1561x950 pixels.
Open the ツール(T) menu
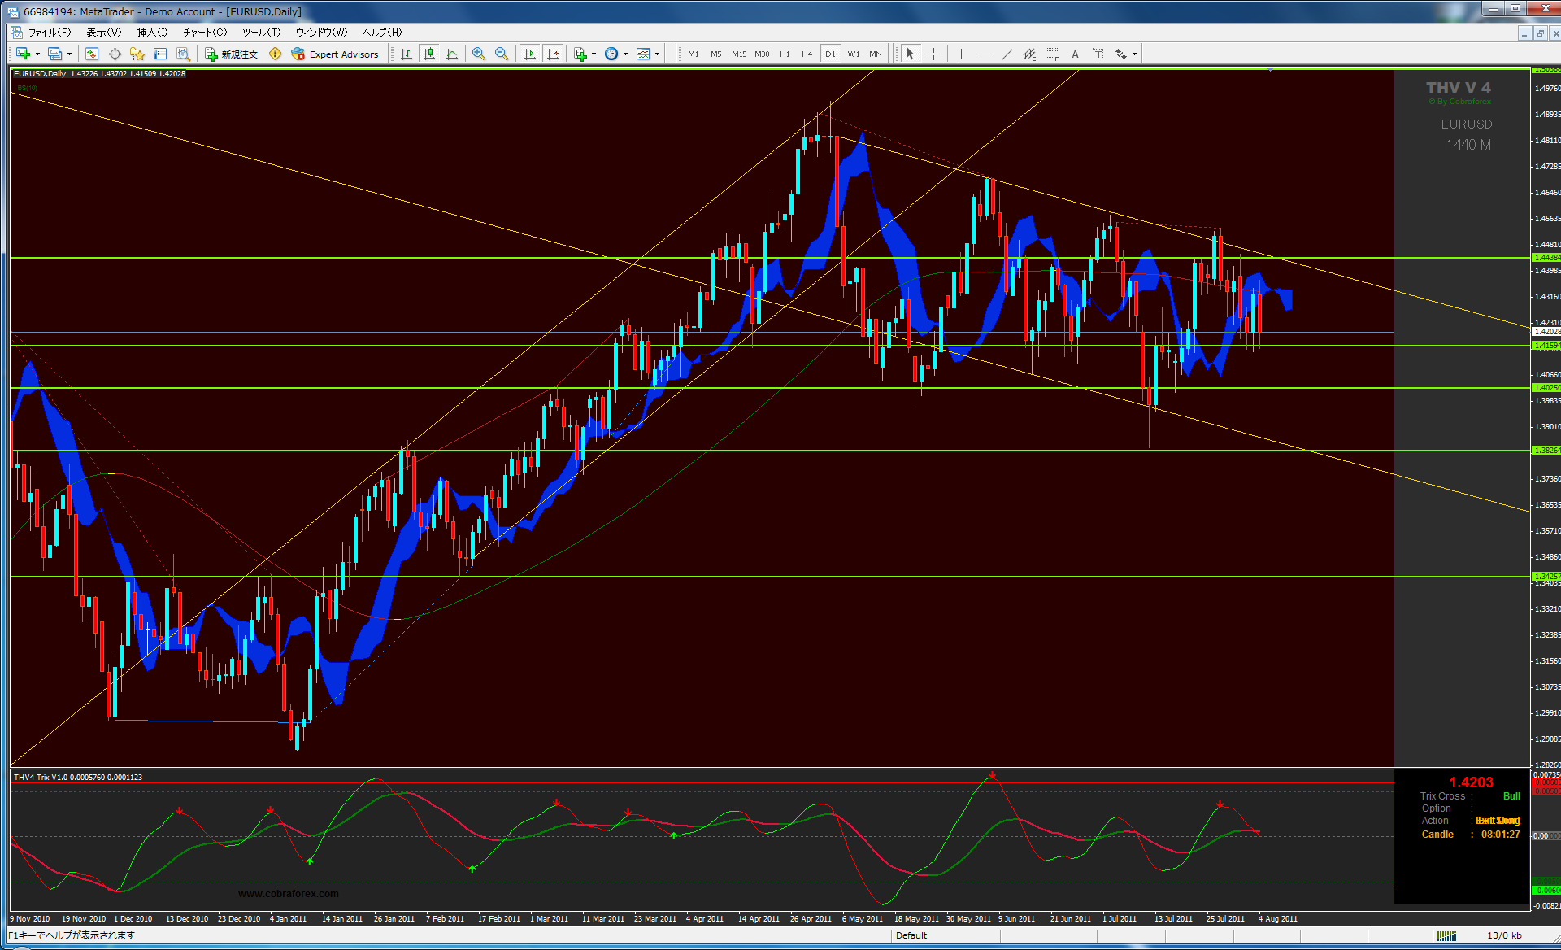point(261,33)
